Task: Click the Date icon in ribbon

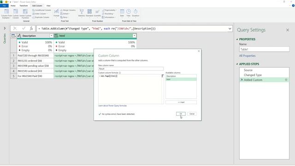Action: point(122,12)
